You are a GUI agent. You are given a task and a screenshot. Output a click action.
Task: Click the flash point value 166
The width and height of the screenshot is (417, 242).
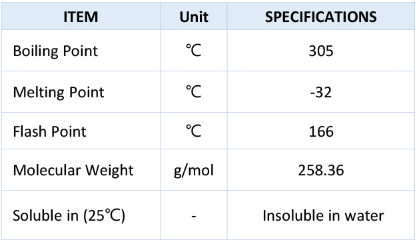point(321,131)
